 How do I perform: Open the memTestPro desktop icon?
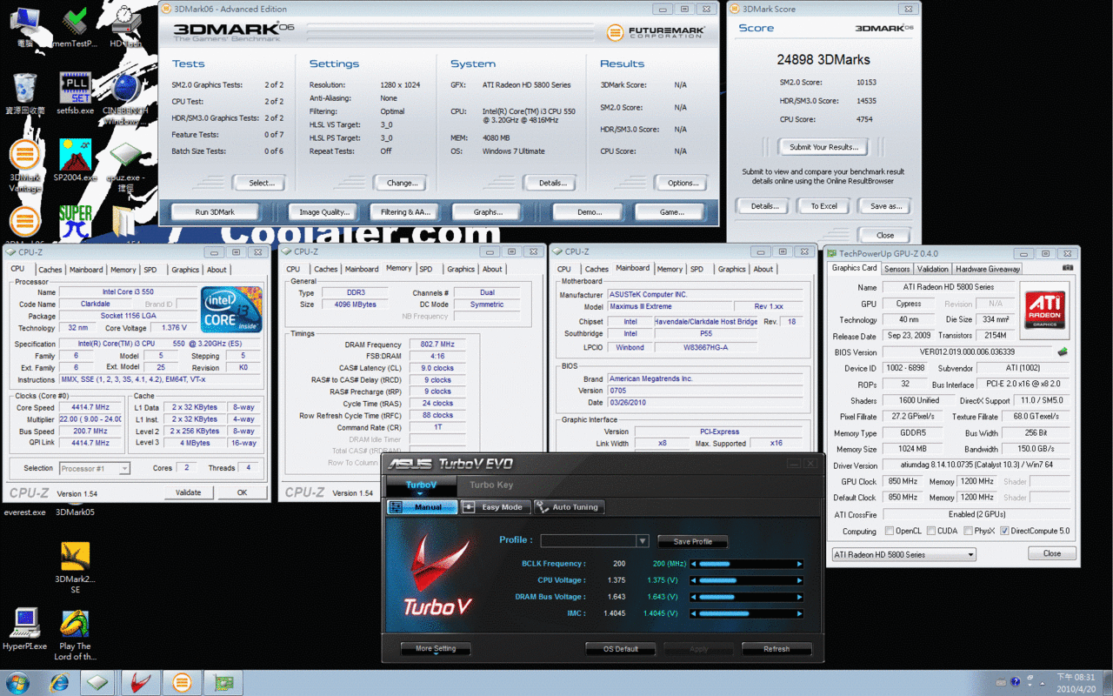(x=75, y=26)
